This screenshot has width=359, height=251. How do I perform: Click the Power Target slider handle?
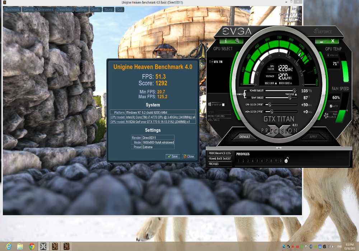294,91
